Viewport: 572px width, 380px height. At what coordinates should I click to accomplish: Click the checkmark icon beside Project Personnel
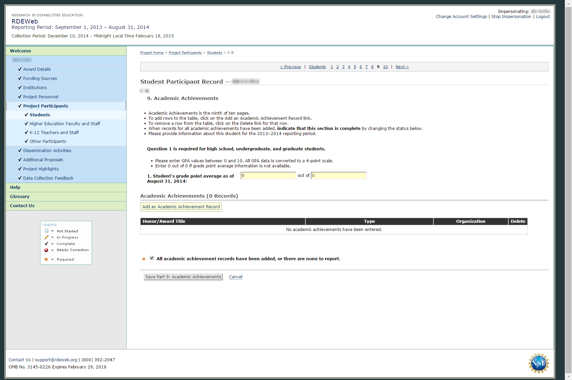[x=20, y=97]
